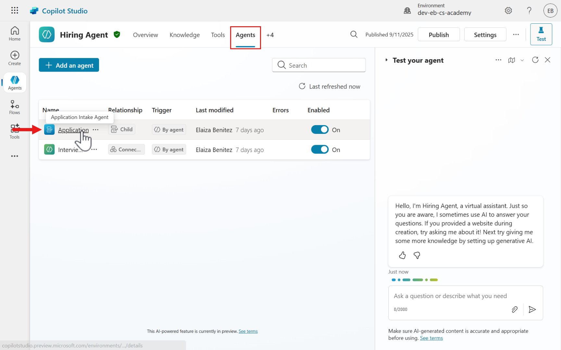Click the thumbs down feedback icon
Image resolution: width=561 pixels, height=350 pixels.
click(x=417, y=255)
